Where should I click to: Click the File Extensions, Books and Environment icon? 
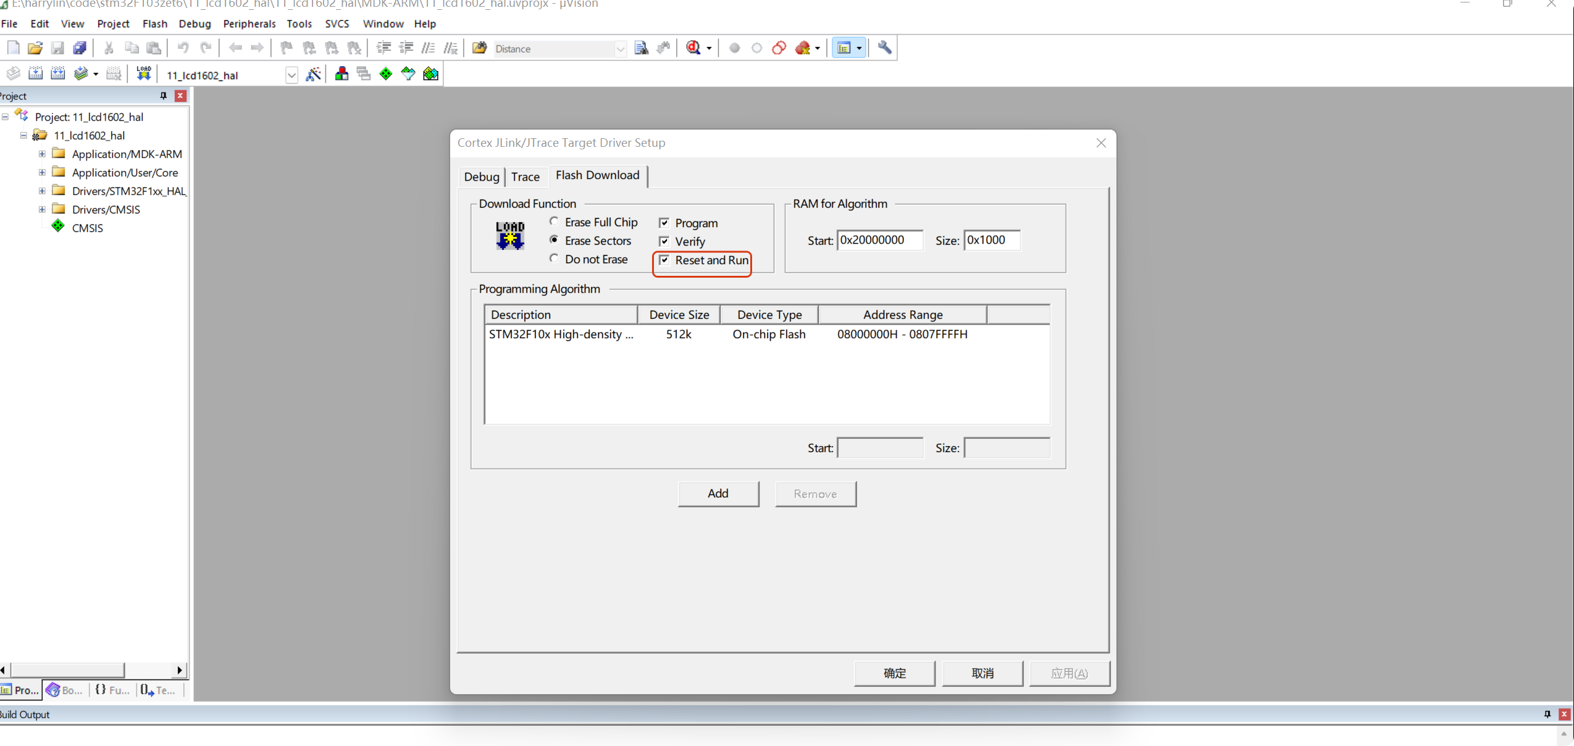pos(341,74)
